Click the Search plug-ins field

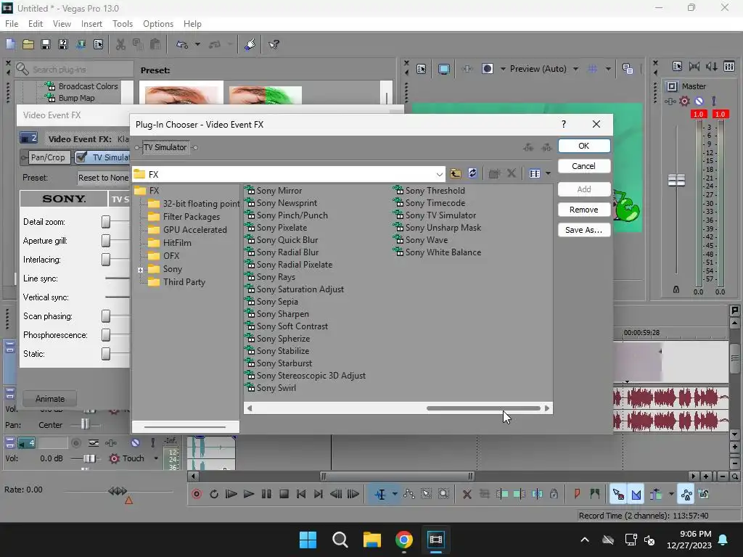pos(73,70)
